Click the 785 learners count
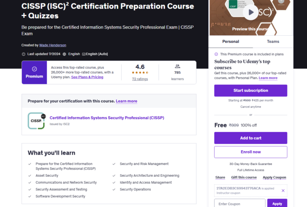 [177, 72]
